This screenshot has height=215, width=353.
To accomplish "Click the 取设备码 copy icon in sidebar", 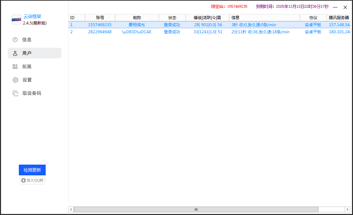I will (15, 93).
